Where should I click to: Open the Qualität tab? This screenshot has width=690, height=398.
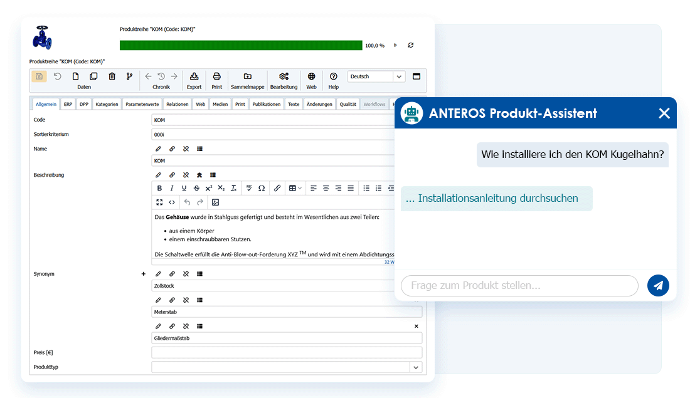(348, 104)
